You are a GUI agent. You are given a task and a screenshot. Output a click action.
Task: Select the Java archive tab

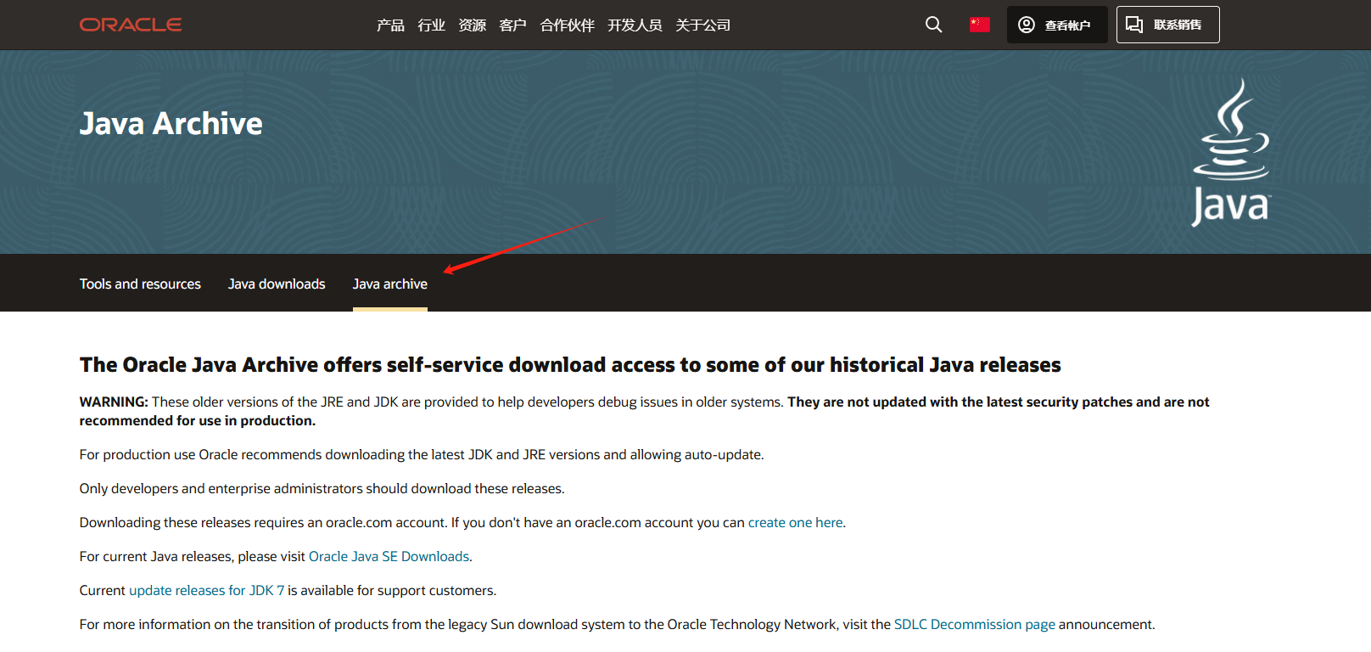coord(390,284)
